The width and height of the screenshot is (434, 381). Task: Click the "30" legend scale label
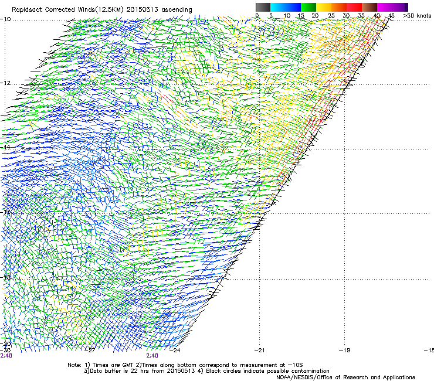pyautogui.click(x=346, y=16)
